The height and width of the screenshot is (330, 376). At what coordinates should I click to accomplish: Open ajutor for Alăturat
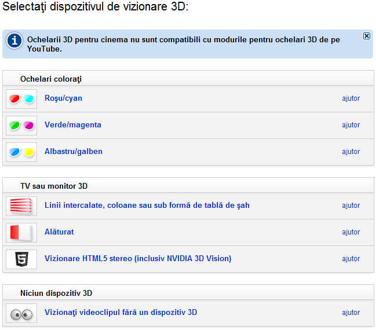[351, 232]
